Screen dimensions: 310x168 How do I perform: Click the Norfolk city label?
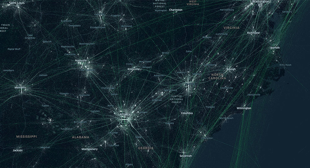click(275, 48)
